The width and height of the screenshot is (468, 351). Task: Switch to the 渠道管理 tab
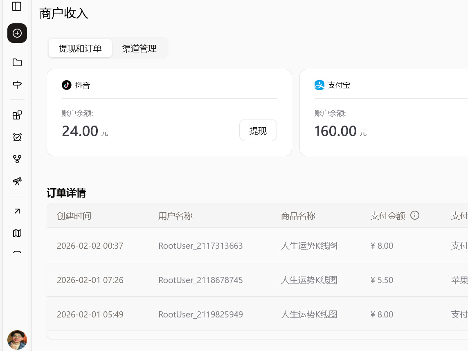(x=139, y=49)
